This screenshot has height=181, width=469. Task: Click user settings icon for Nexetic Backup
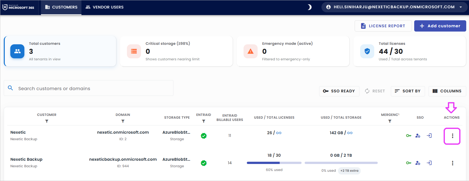coord(418,163)
